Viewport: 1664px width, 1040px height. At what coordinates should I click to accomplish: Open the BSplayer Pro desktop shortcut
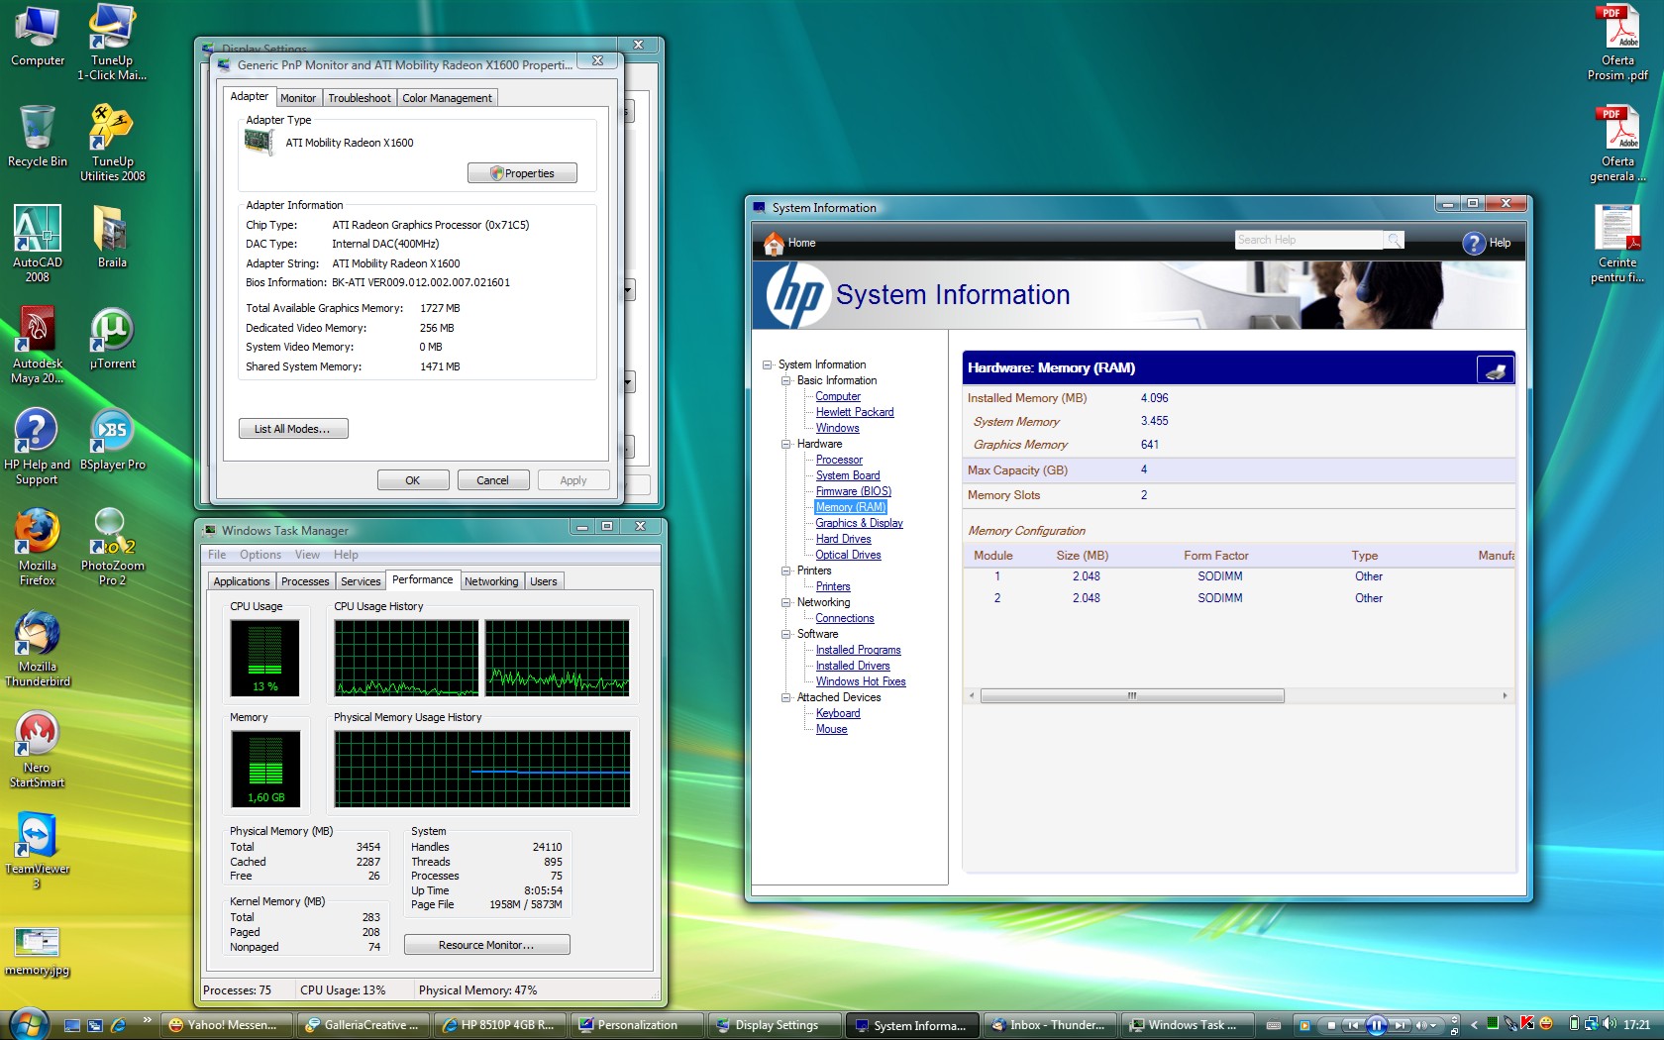(113, 439)
